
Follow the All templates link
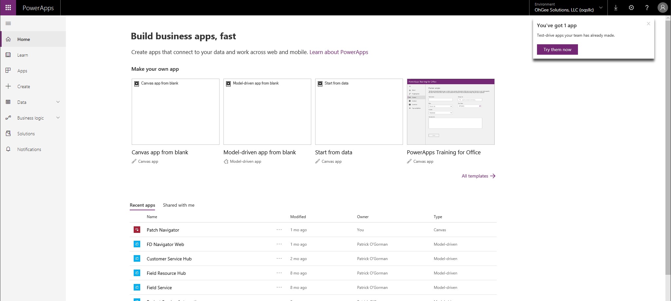478,176
